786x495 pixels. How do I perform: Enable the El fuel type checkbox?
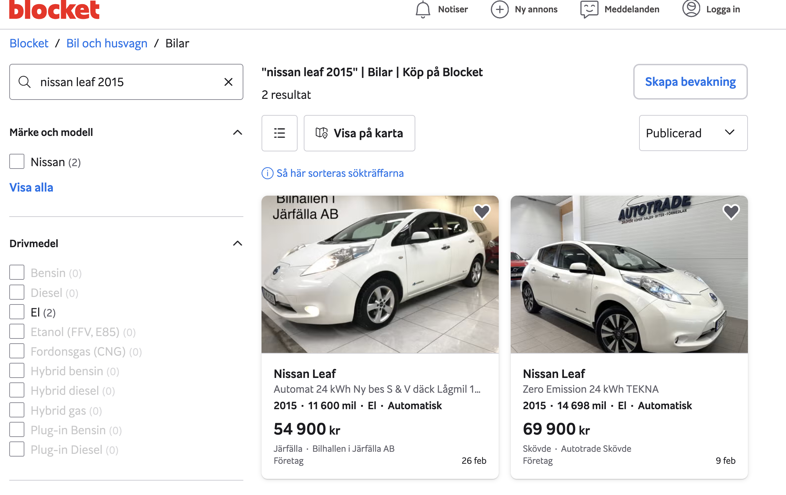(17, 312)
